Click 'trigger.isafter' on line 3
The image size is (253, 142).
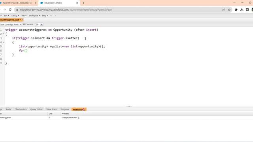64,38
